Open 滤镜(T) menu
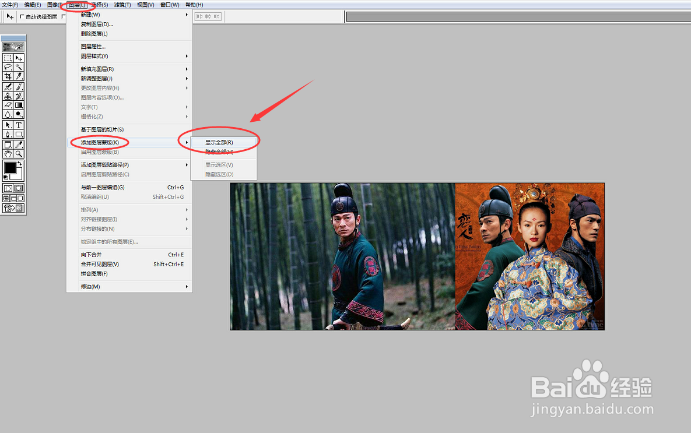Viewport: 691px width, 433px height. 122,5
